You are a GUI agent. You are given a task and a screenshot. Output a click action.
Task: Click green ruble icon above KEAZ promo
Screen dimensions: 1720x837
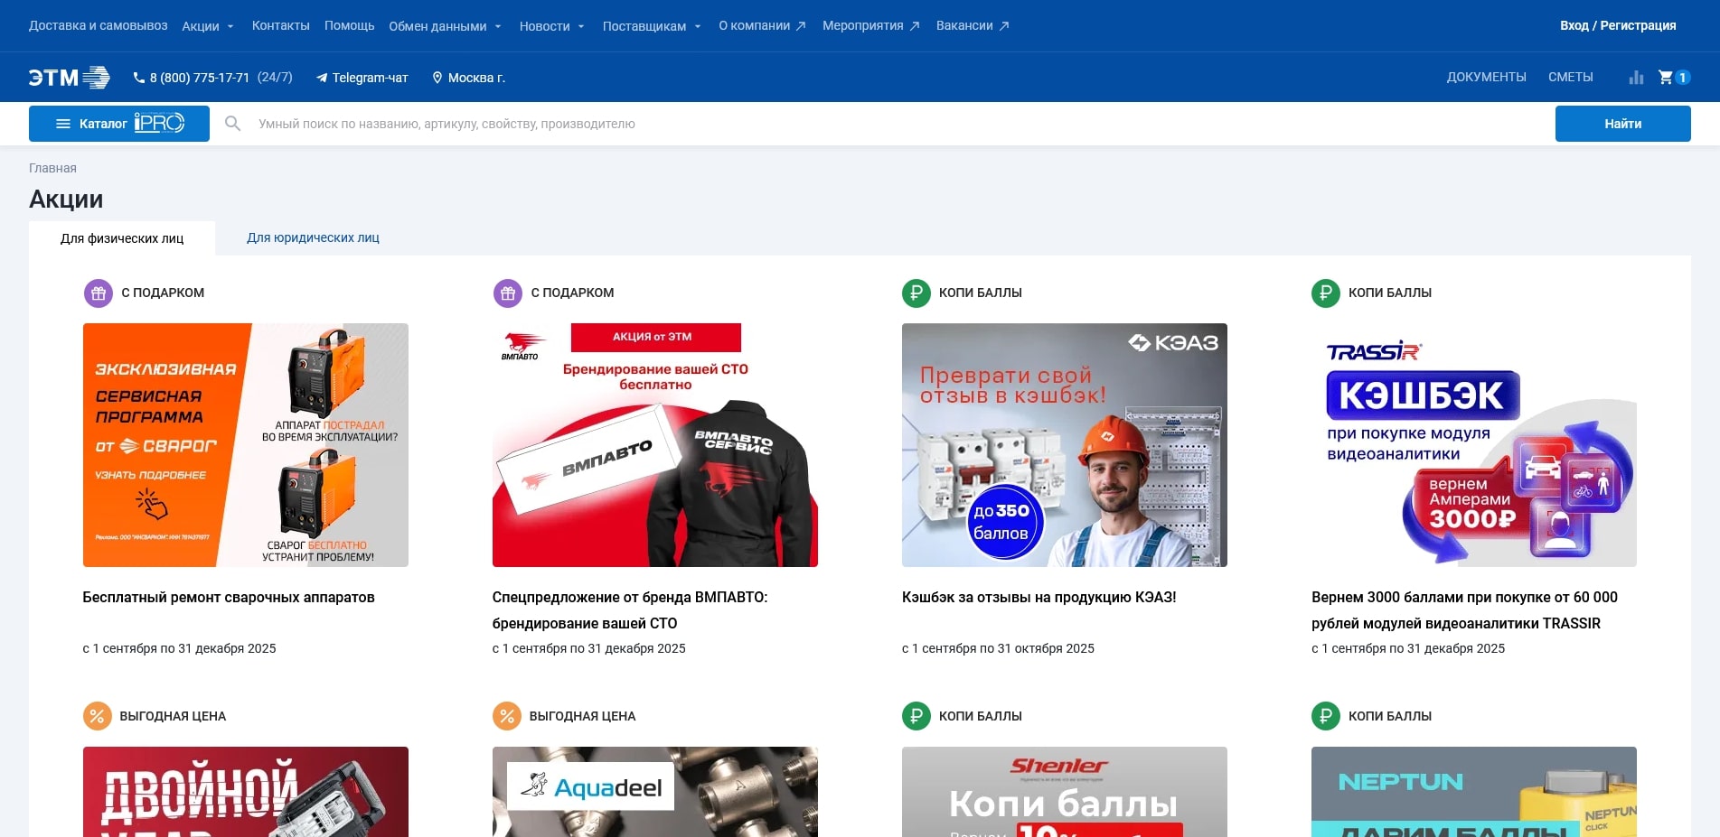tap(916, 293)
